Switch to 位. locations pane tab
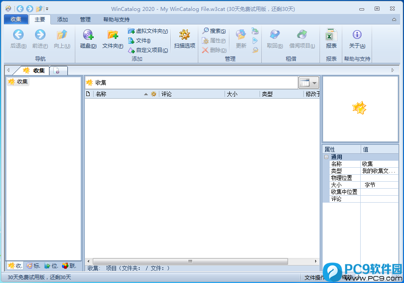 (51, 266)
